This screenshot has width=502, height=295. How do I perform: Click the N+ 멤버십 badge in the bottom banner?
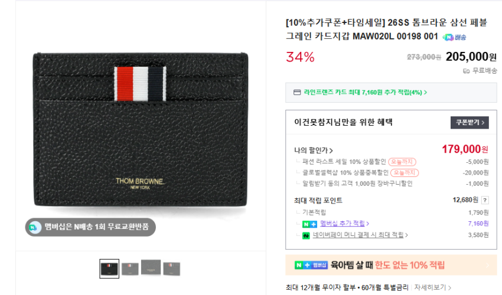click(x=311, y=265)
